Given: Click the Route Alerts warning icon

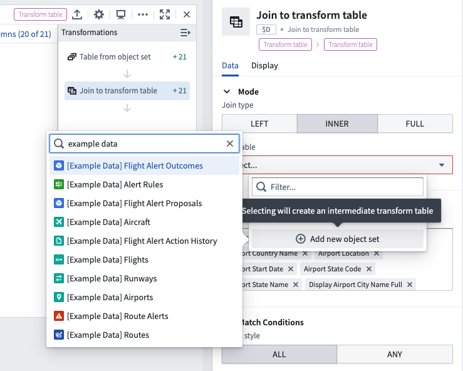Looking at the screenshot, I should (59, 316).
